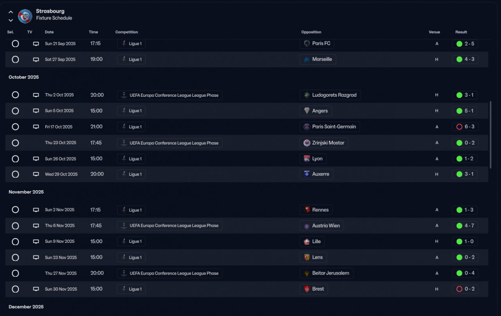Select the Beitar Jerusalem fixture radio button
Viewport: 501px width, 316px height.
15,273
